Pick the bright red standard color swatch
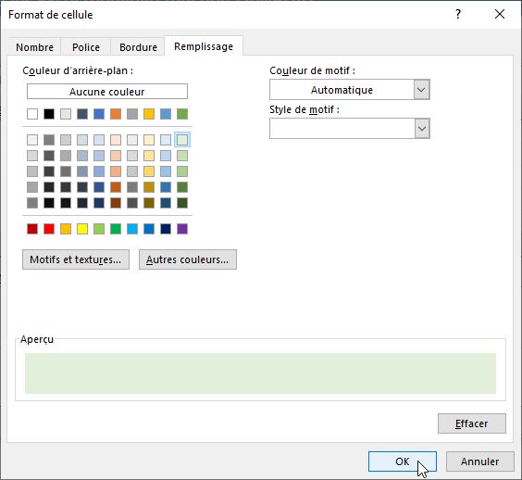The image size is (522, 480). pyautogui.click(x=49, y=229)
